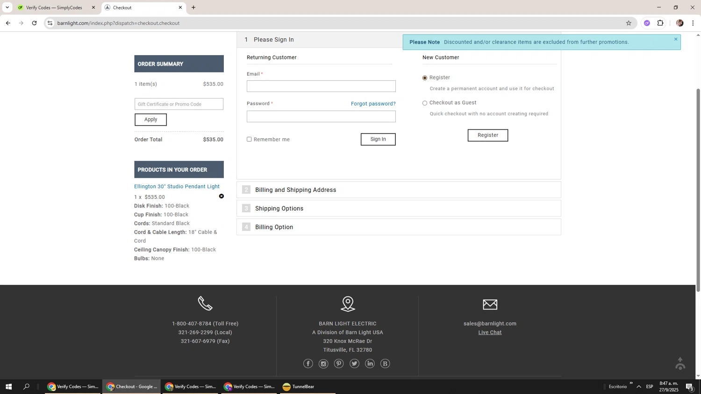Focus the Email input field
Image resolution: width=701 pixels, height=394 pixels.
(321, 86)
